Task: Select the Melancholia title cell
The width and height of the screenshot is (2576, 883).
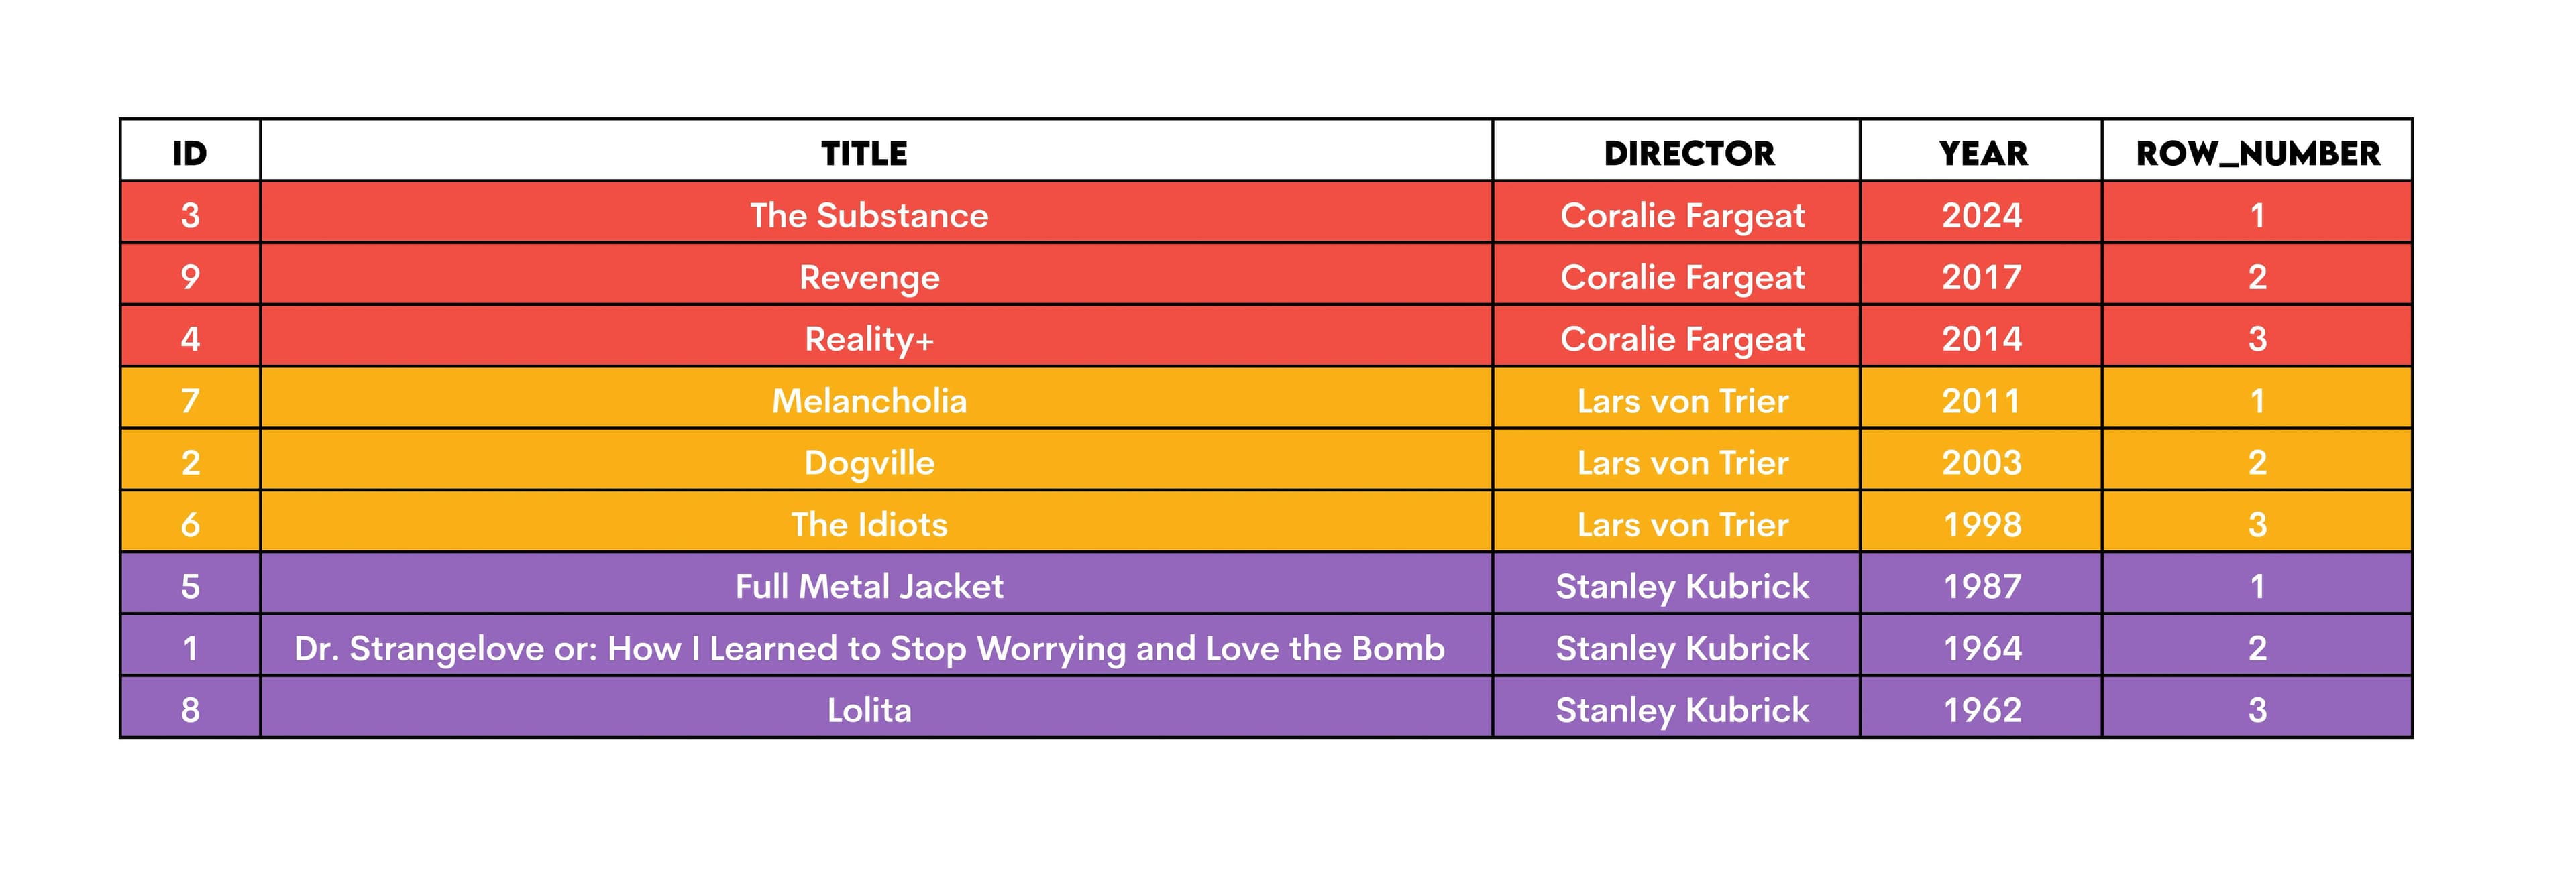Action: click(869, 401)
